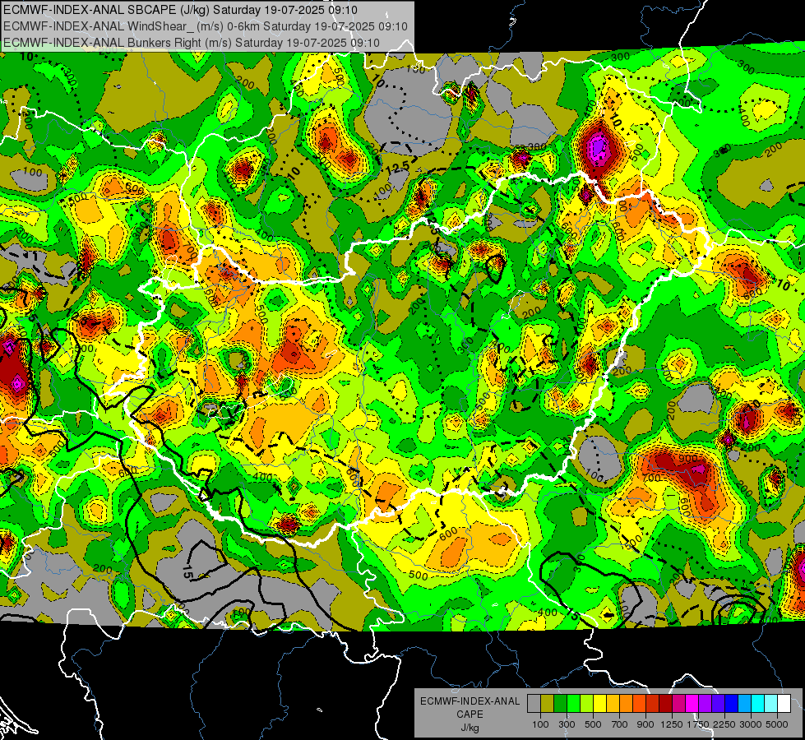Image resolution: width=805 pixels, height=740 pixels.
Task: Click the 1250 value under the legend
Action: tap(672, 724)
